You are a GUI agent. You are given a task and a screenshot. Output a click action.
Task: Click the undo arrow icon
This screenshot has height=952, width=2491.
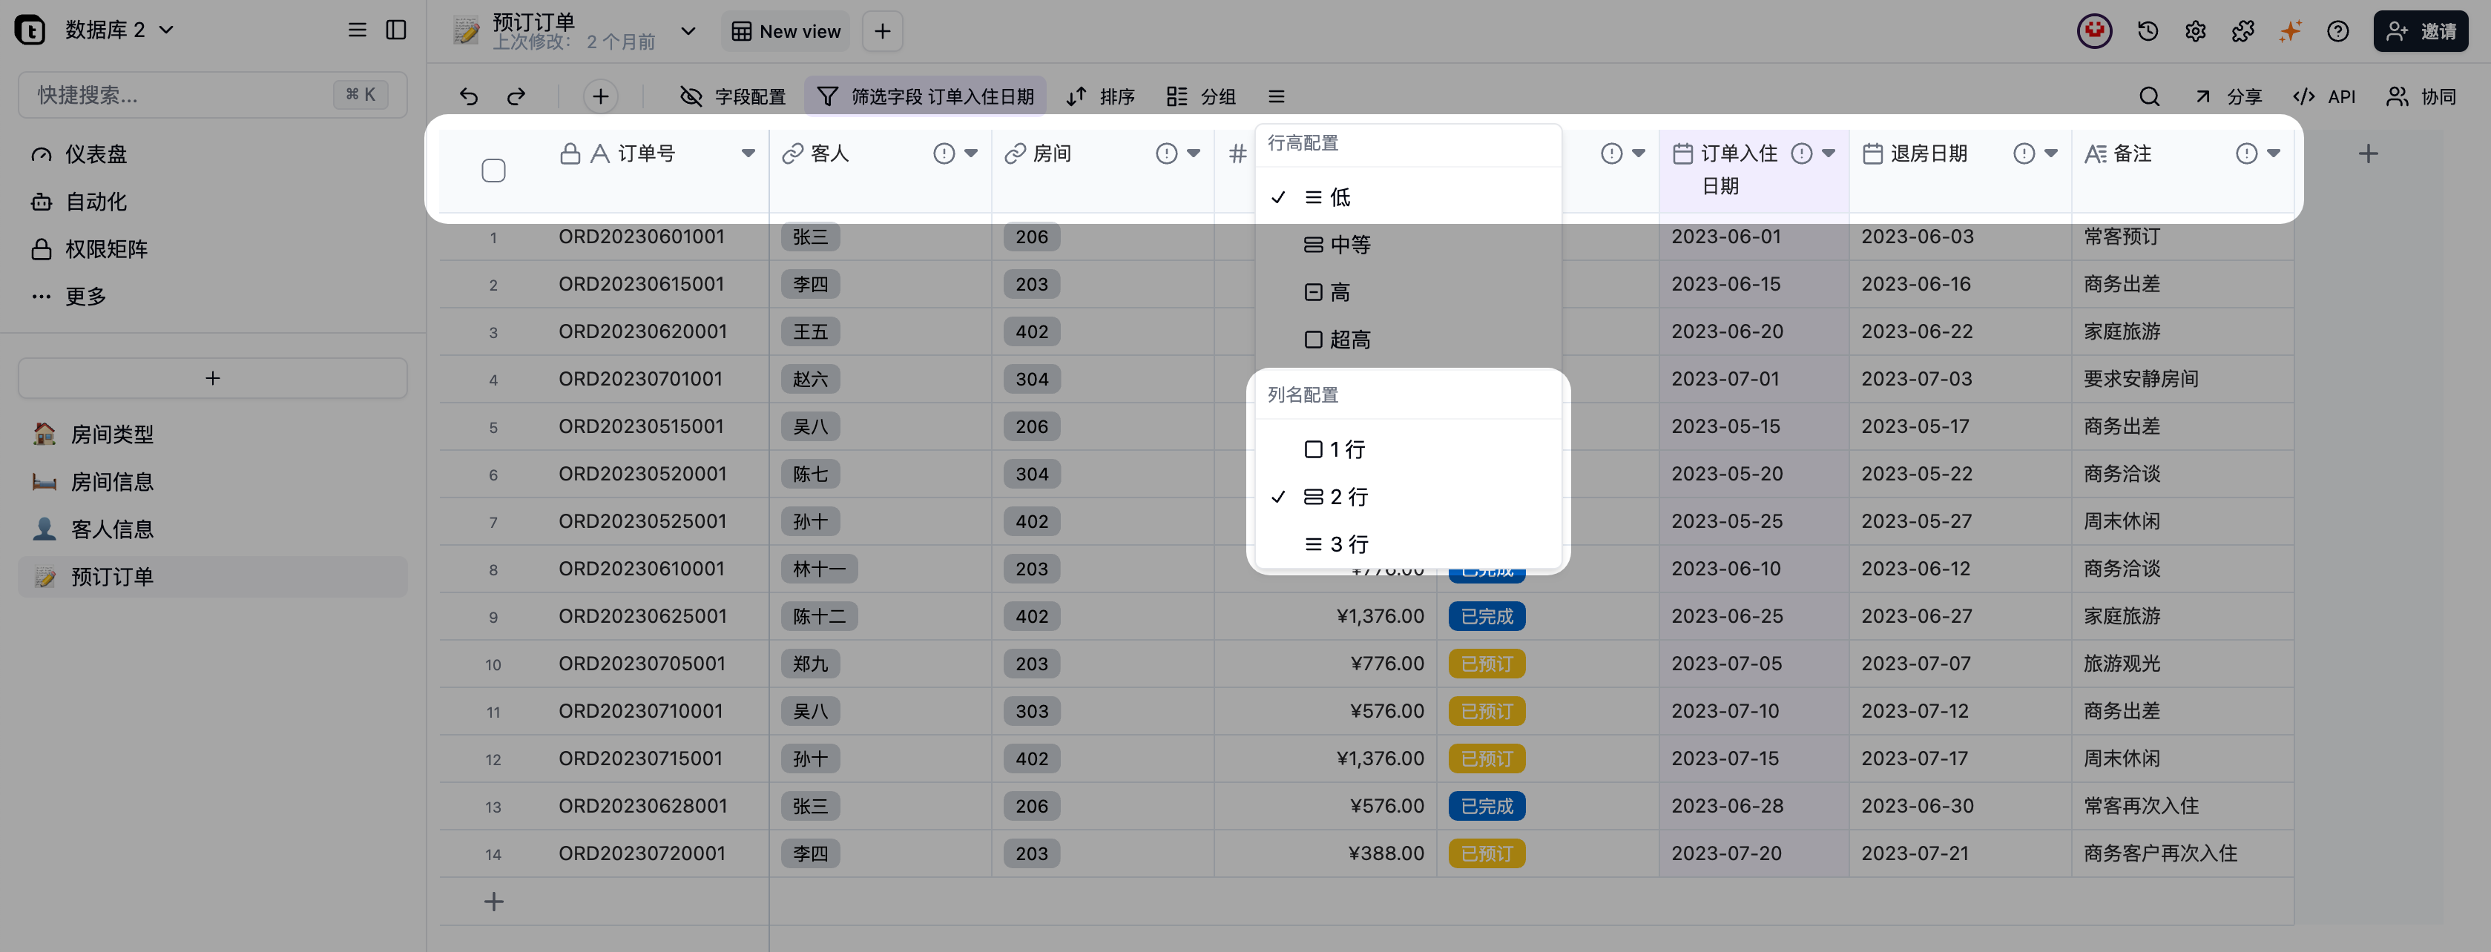coord(469,96)
